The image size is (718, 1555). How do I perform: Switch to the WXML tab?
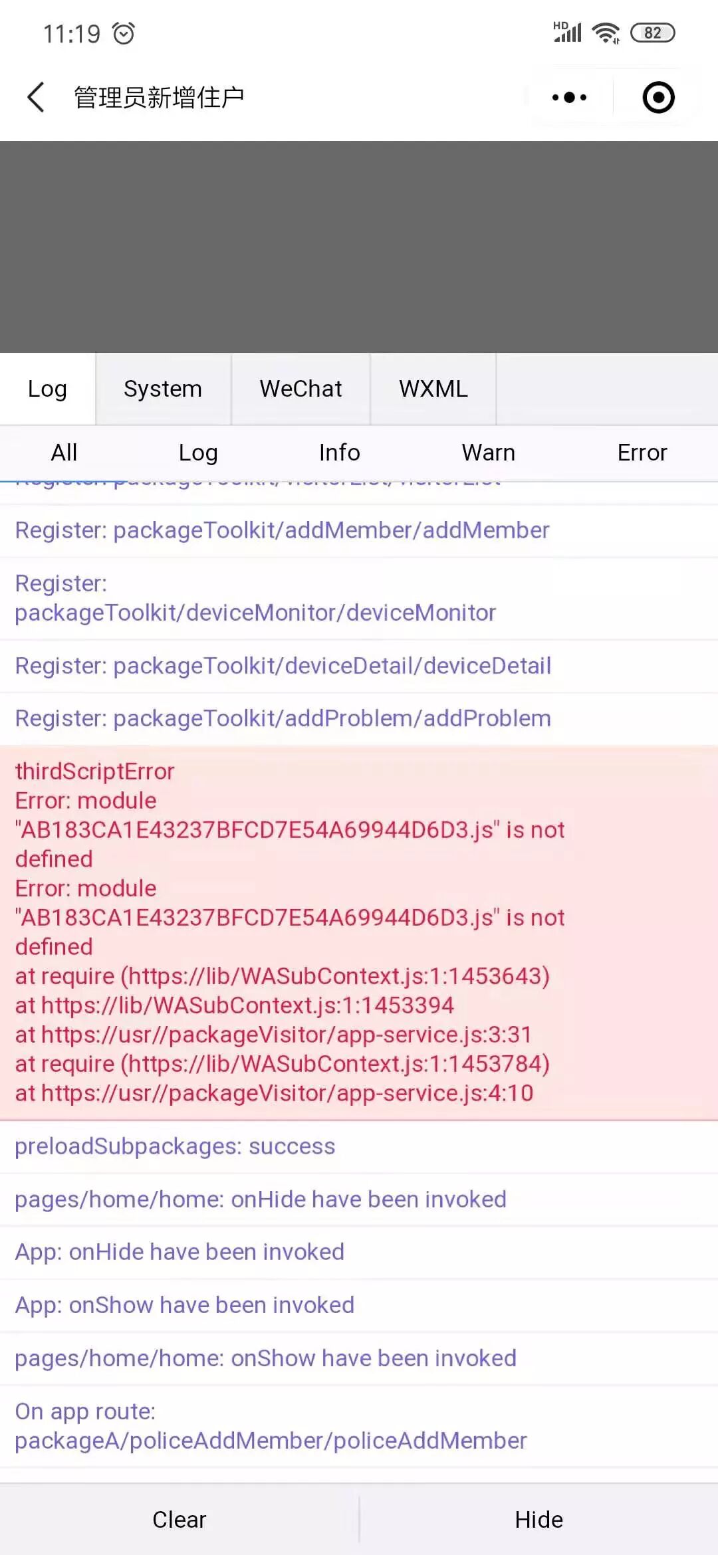(x=433, y=389)
